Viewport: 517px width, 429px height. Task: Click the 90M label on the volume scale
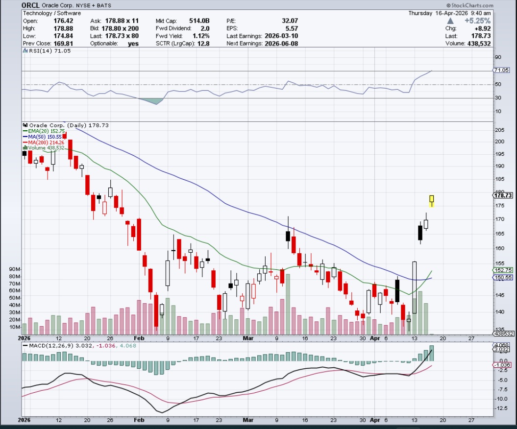click(15, 269)
